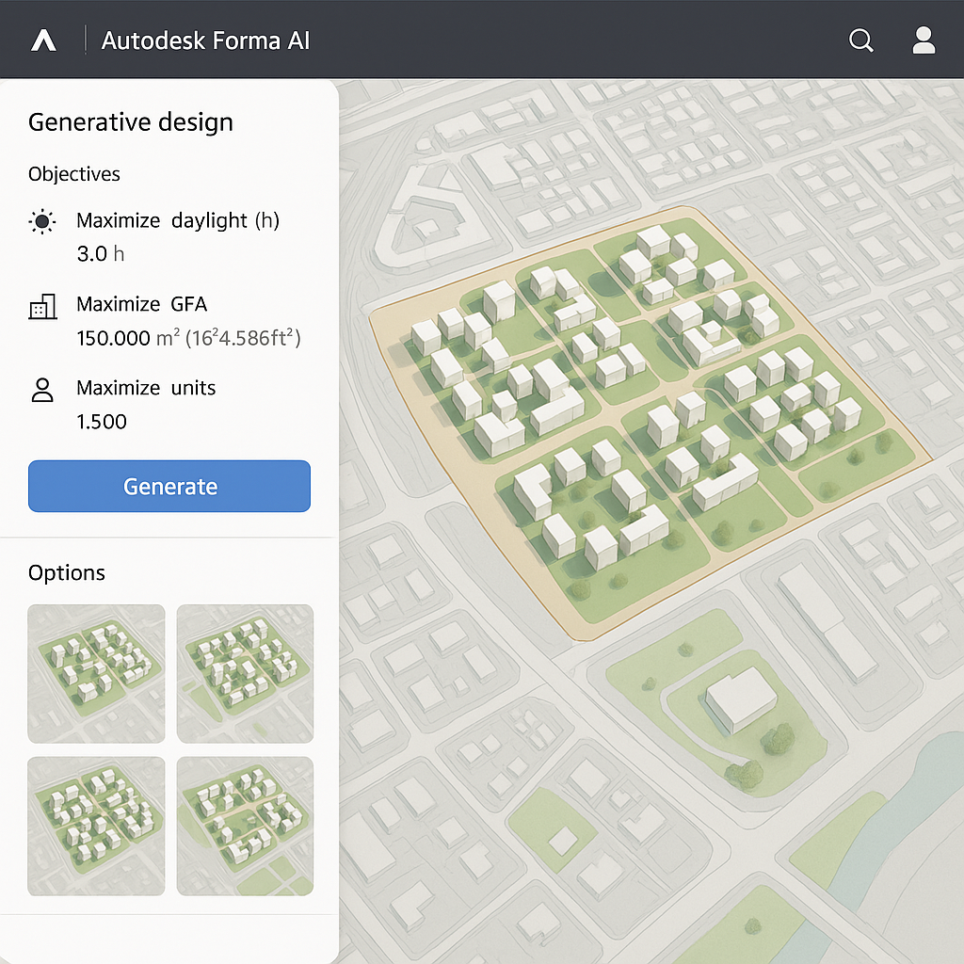Select the Maximize daylight objective label
Viewport: 964px width, 964px height.
pos(178,221)
